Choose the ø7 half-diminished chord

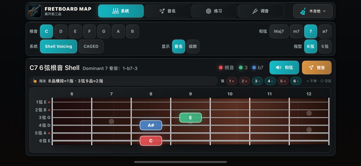tap(325, 31)
